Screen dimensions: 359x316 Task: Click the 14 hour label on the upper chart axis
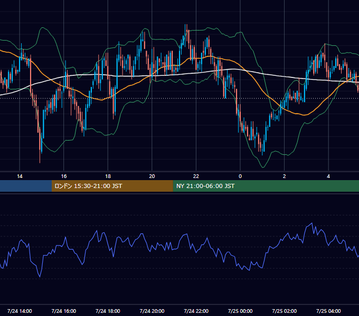coord(20,176)
